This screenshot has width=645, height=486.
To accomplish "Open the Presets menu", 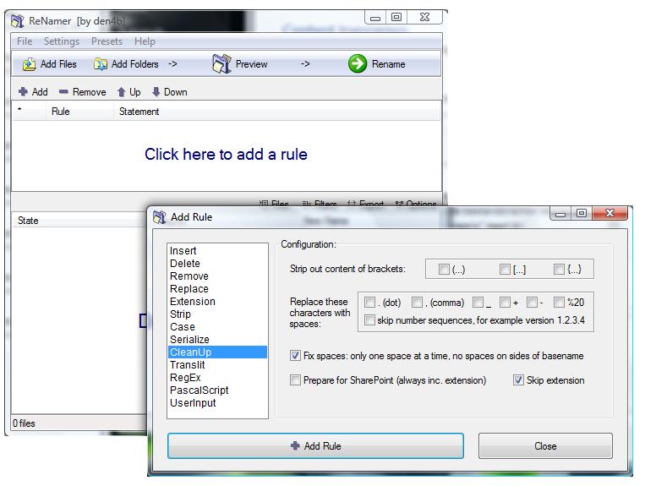I will [107, 41].
